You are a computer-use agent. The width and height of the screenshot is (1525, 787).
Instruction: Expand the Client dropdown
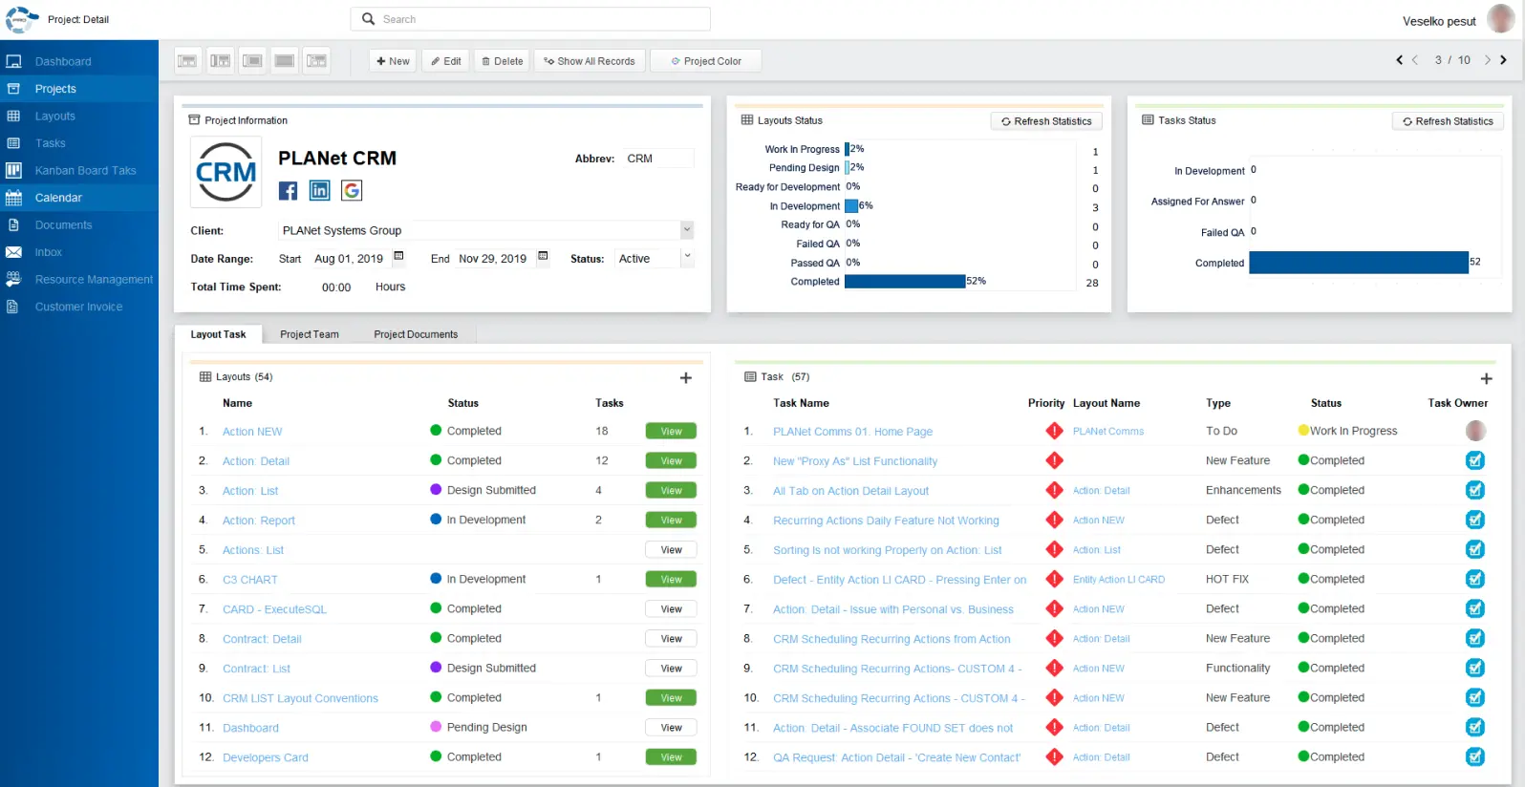(x=687, y=230)
